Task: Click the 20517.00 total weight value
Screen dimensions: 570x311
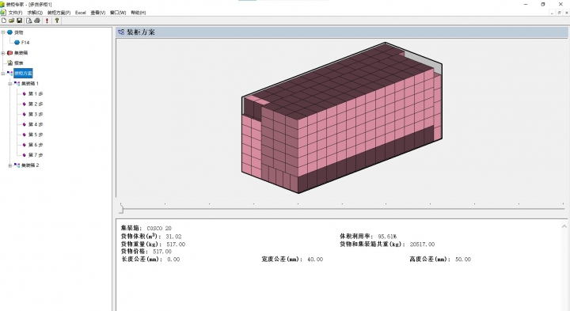Action: coord(422,245)
